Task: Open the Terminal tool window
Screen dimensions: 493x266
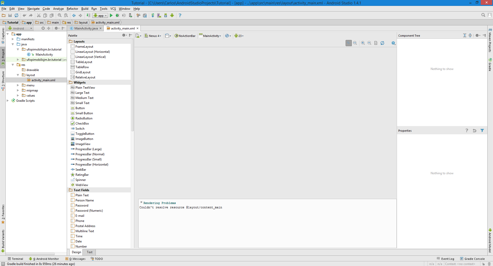Action: pyautogui.click(x=15, y=259)
